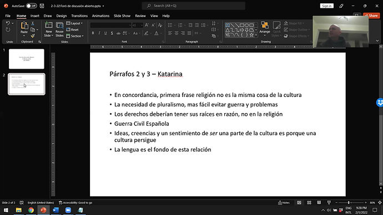Click the Format Painter brush icon
The image size is (383, 215).
[33, 36]
